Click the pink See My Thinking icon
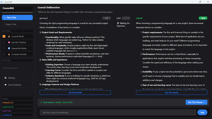The image size is (212, 119). (x=9, y=42)
